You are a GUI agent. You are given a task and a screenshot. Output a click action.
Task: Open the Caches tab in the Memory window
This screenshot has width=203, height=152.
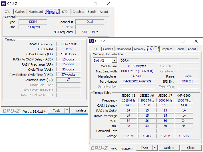(x=20, y=12)
